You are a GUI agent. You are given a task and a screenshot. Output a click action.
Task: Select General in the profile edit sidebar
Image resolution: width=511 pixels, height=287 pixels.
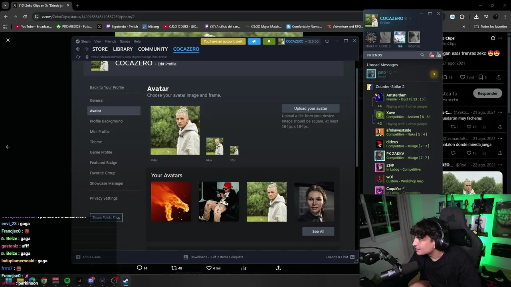point(114,100)
